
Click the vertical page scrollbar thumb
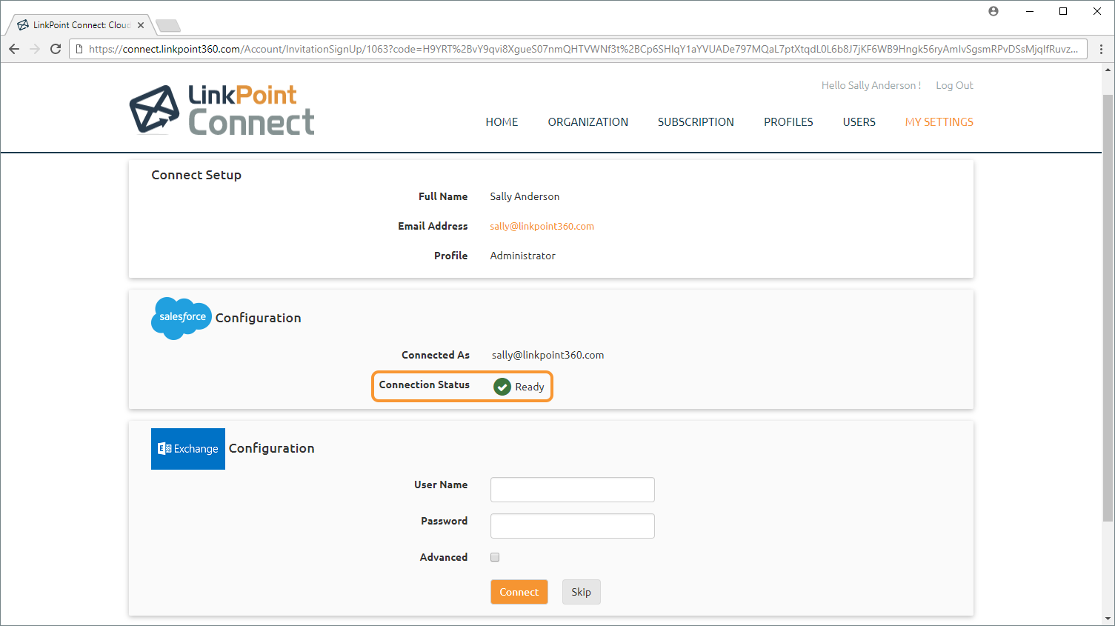click(x=1108, y=307)
